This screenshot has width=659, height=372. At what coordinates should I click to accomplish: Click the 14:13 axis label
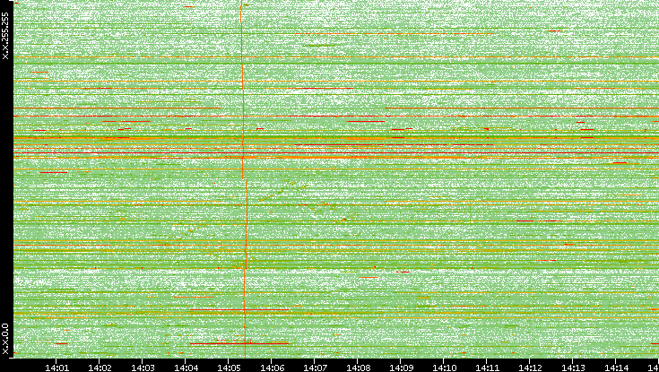tap(573, 368)
